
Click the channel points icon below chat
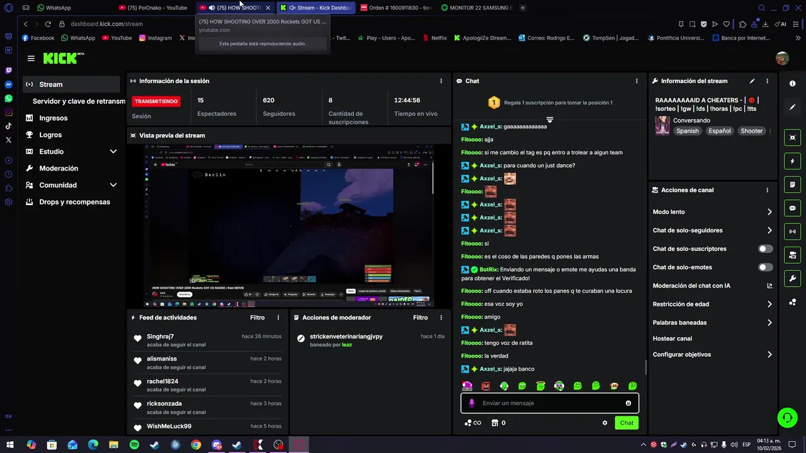point(468,423)
